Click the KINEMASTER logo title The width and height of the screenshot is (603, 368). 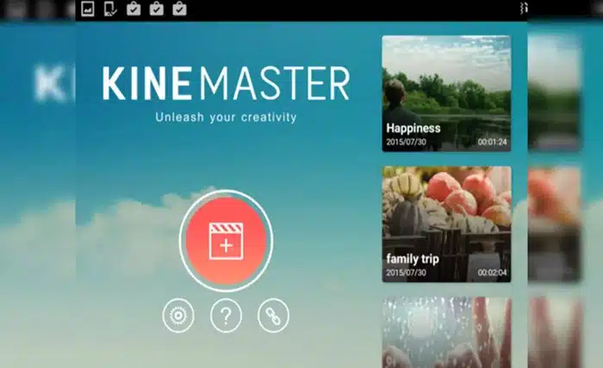pos(226,83)
